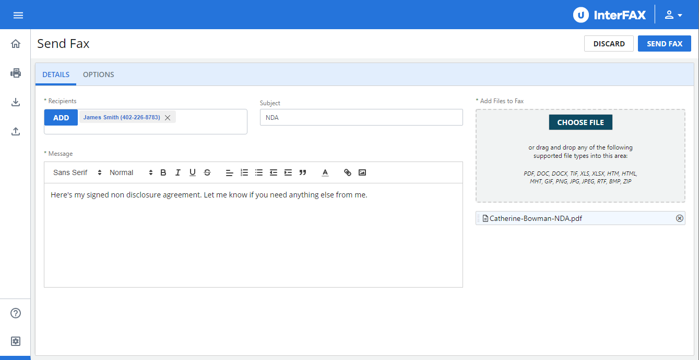Toggle bold formatting in message editor

(x=163, y=172)
